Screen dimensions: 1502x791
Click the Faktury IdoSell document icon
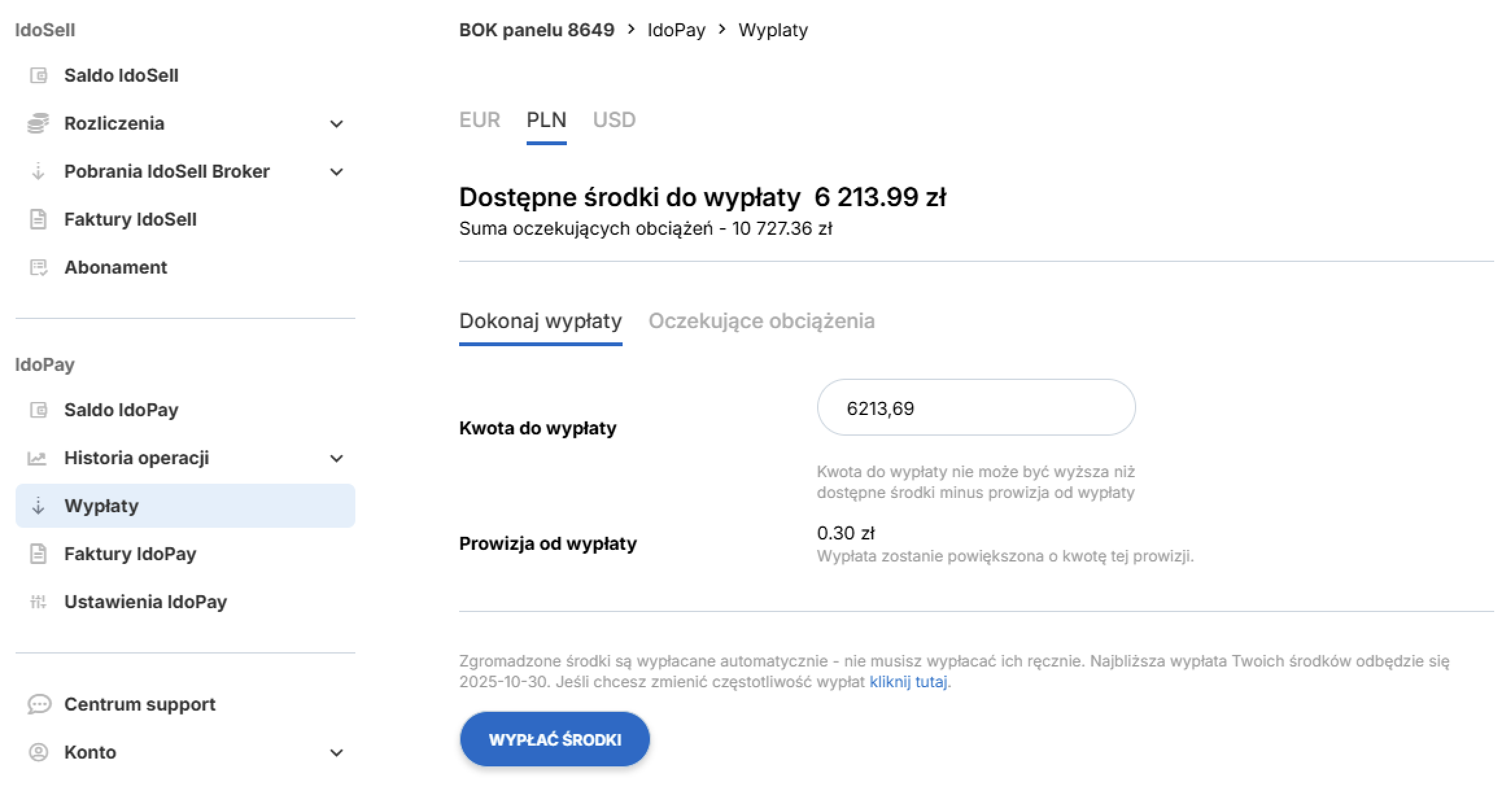pyautogui.click(x=38, y=219)
